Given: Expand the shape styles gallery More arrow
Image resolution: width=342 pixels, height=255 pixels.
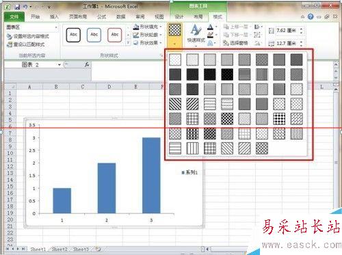Looking at the screenshot, I should (128, 43).
